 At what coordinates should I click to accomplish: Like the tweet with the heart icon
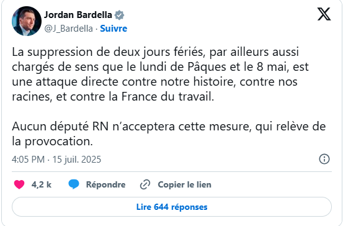pyautogui.click(x=19, y=184)
